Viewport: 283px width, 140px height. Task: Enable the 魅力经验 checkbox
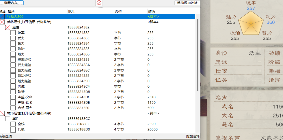tap(13, 81)
